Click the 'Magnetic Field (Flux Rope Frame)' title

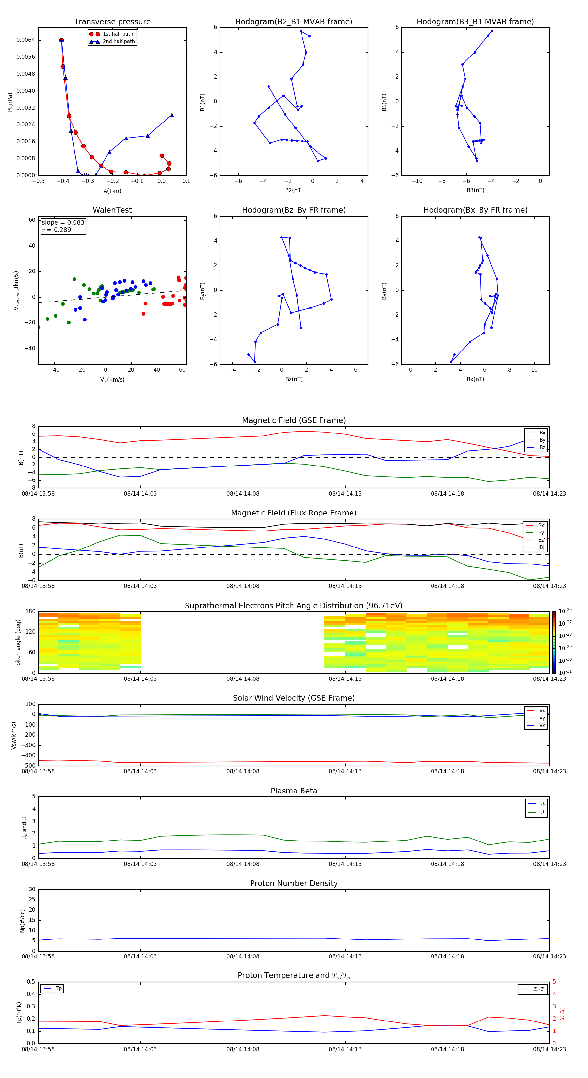click(x=294, y=513)
